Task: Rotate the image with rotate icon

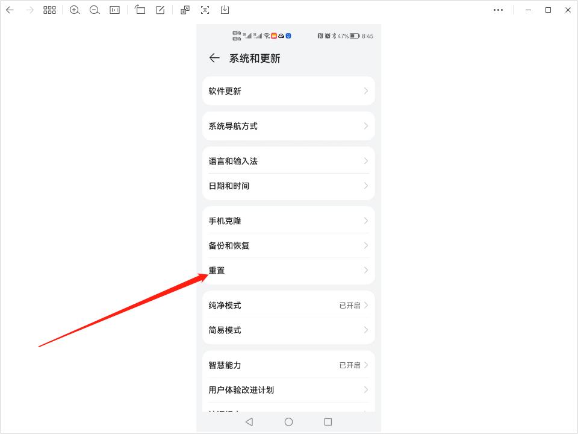Action: click(140, 10)
